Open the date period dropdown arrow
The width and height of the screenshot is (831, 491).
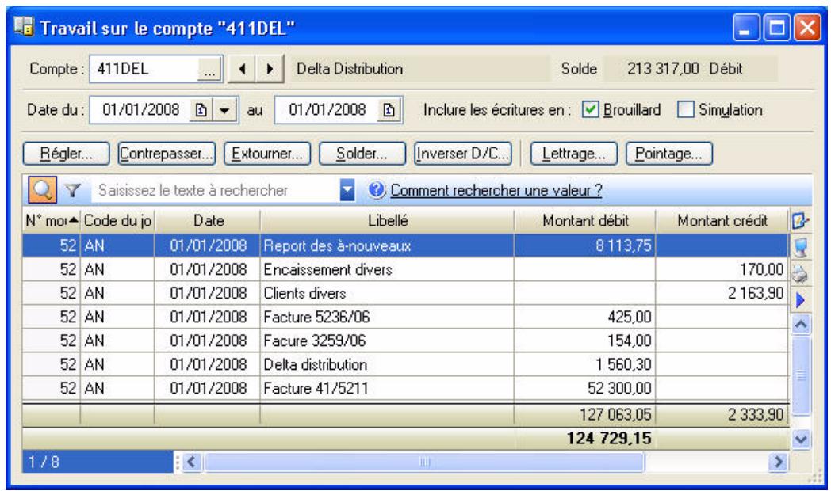[x=224, y=110]
